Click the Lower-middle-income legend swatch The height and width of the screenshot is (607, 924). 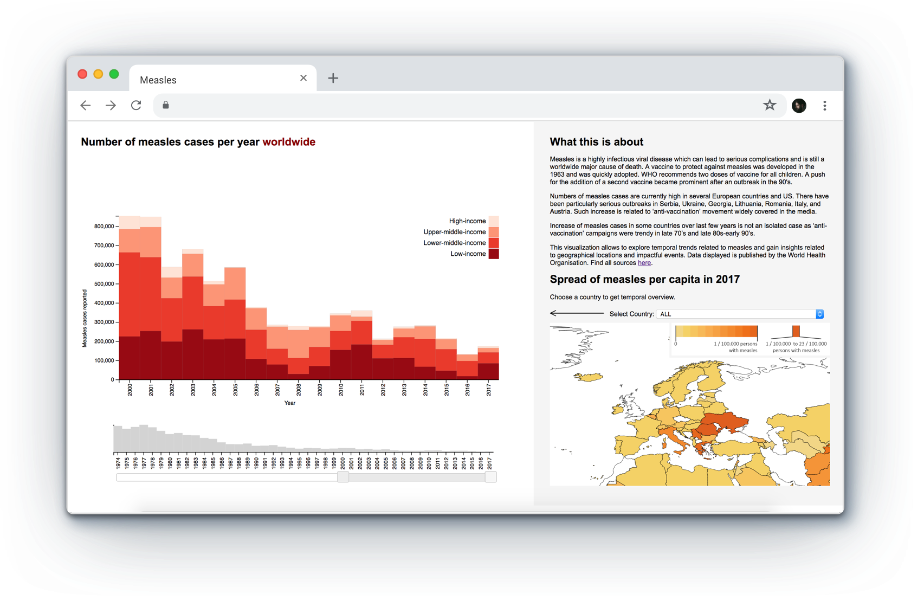tap(494, 243)
